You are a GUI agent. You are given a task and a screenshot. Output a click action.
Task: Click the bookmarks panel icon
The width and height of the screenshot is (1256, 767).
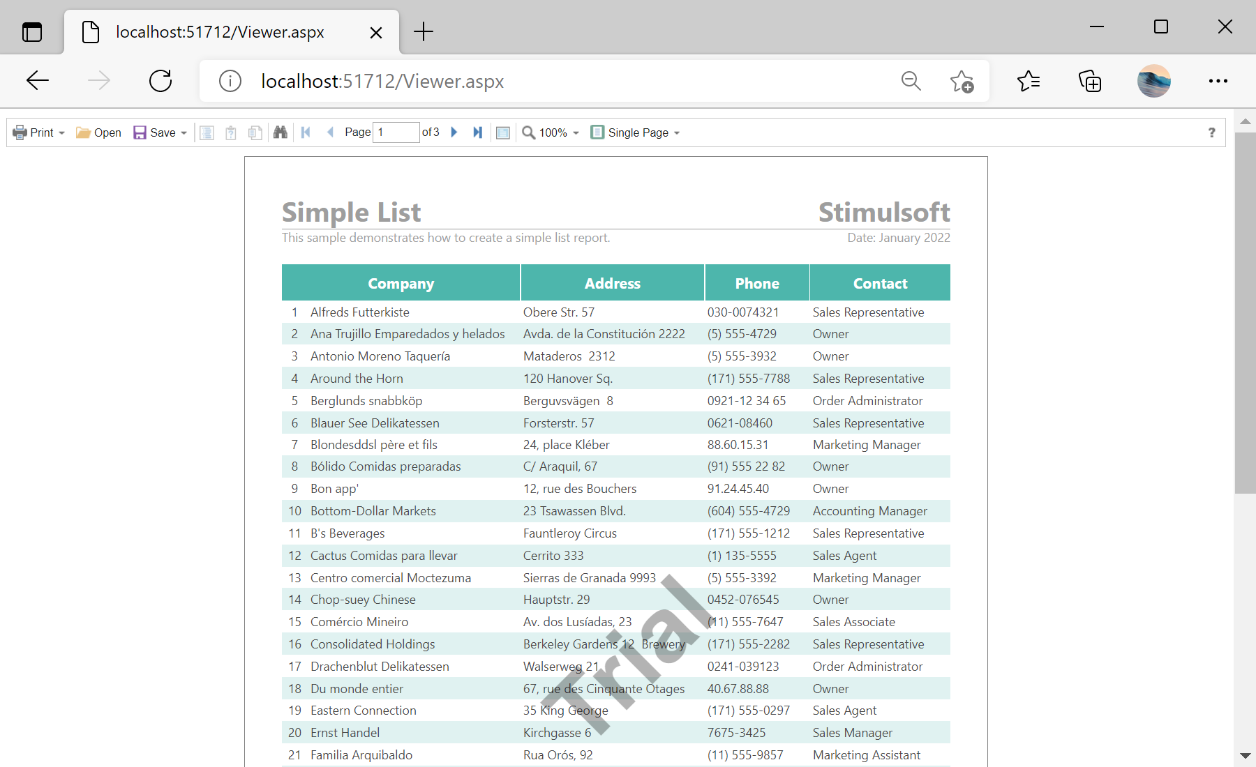(207, 132)
